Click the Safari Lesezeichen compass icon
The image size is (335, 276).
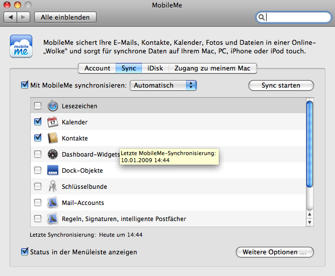pos(53,106)
